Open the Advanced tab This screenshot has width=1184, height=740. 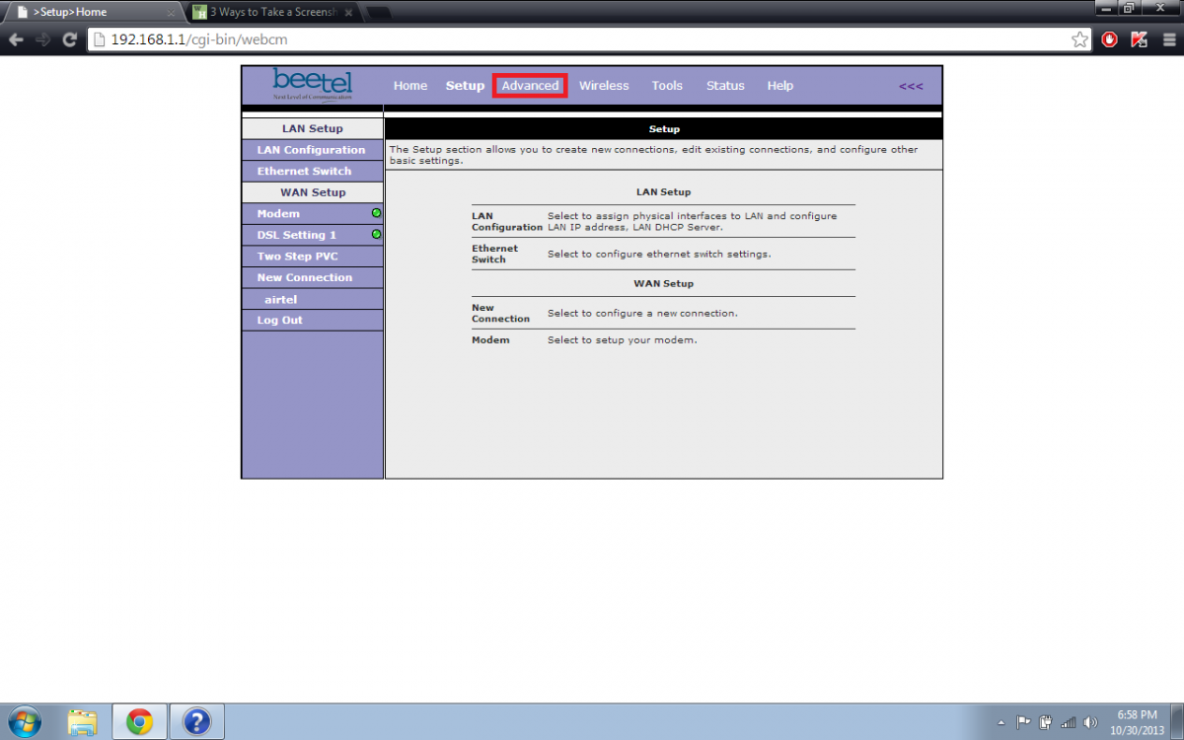(530, 86)
